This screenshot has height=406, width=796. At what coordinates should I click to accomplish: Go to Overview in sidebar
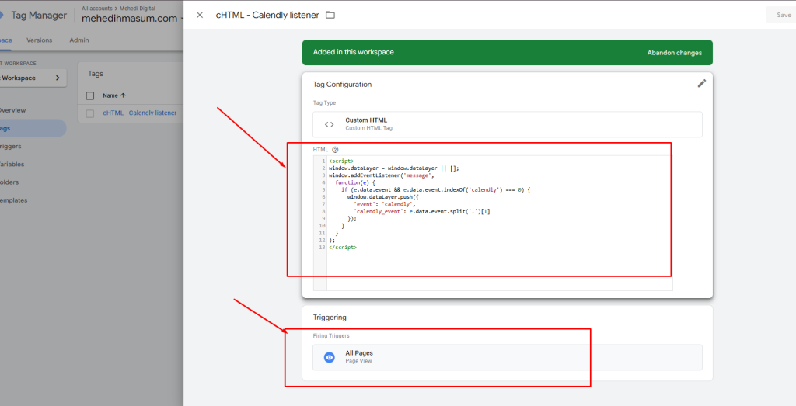12,110
